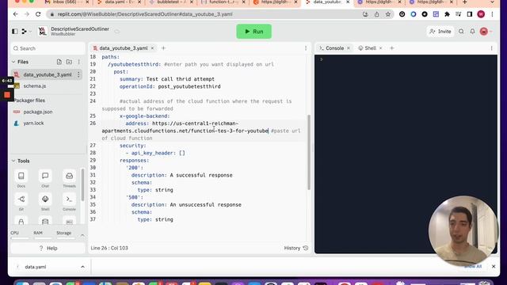The image size is (507, 285).
Task: Click the red stop recording button
Action: pos(7,95)
